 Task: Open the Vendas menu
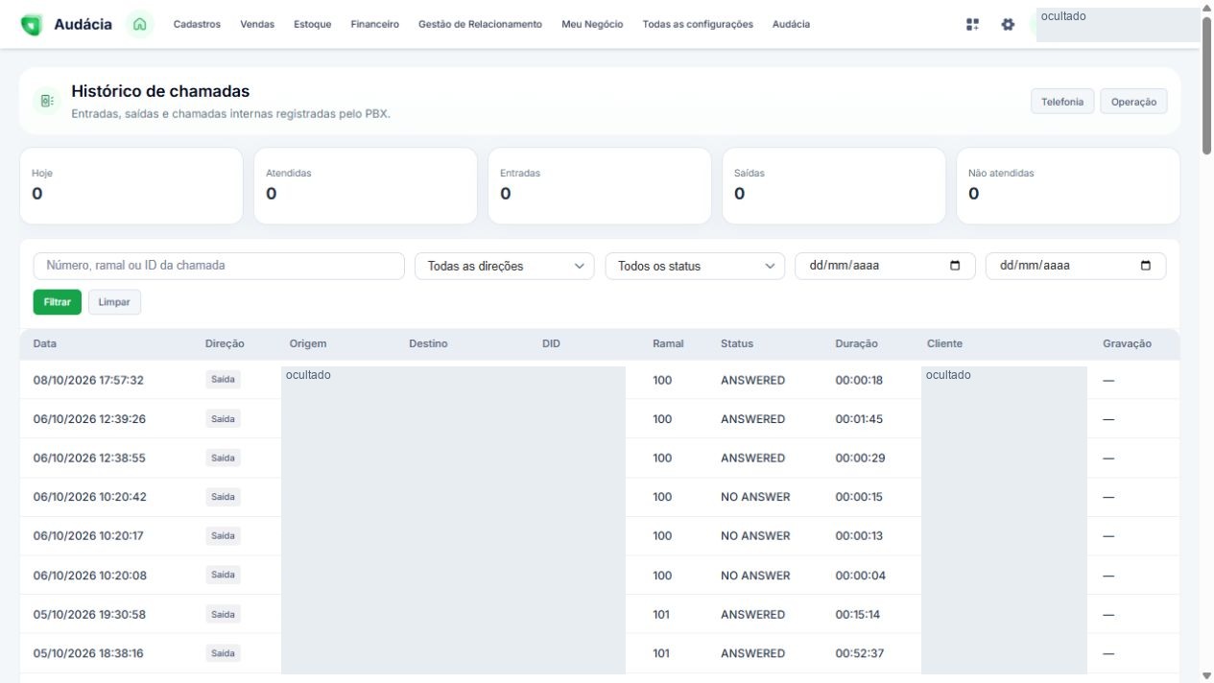point(257,25)
